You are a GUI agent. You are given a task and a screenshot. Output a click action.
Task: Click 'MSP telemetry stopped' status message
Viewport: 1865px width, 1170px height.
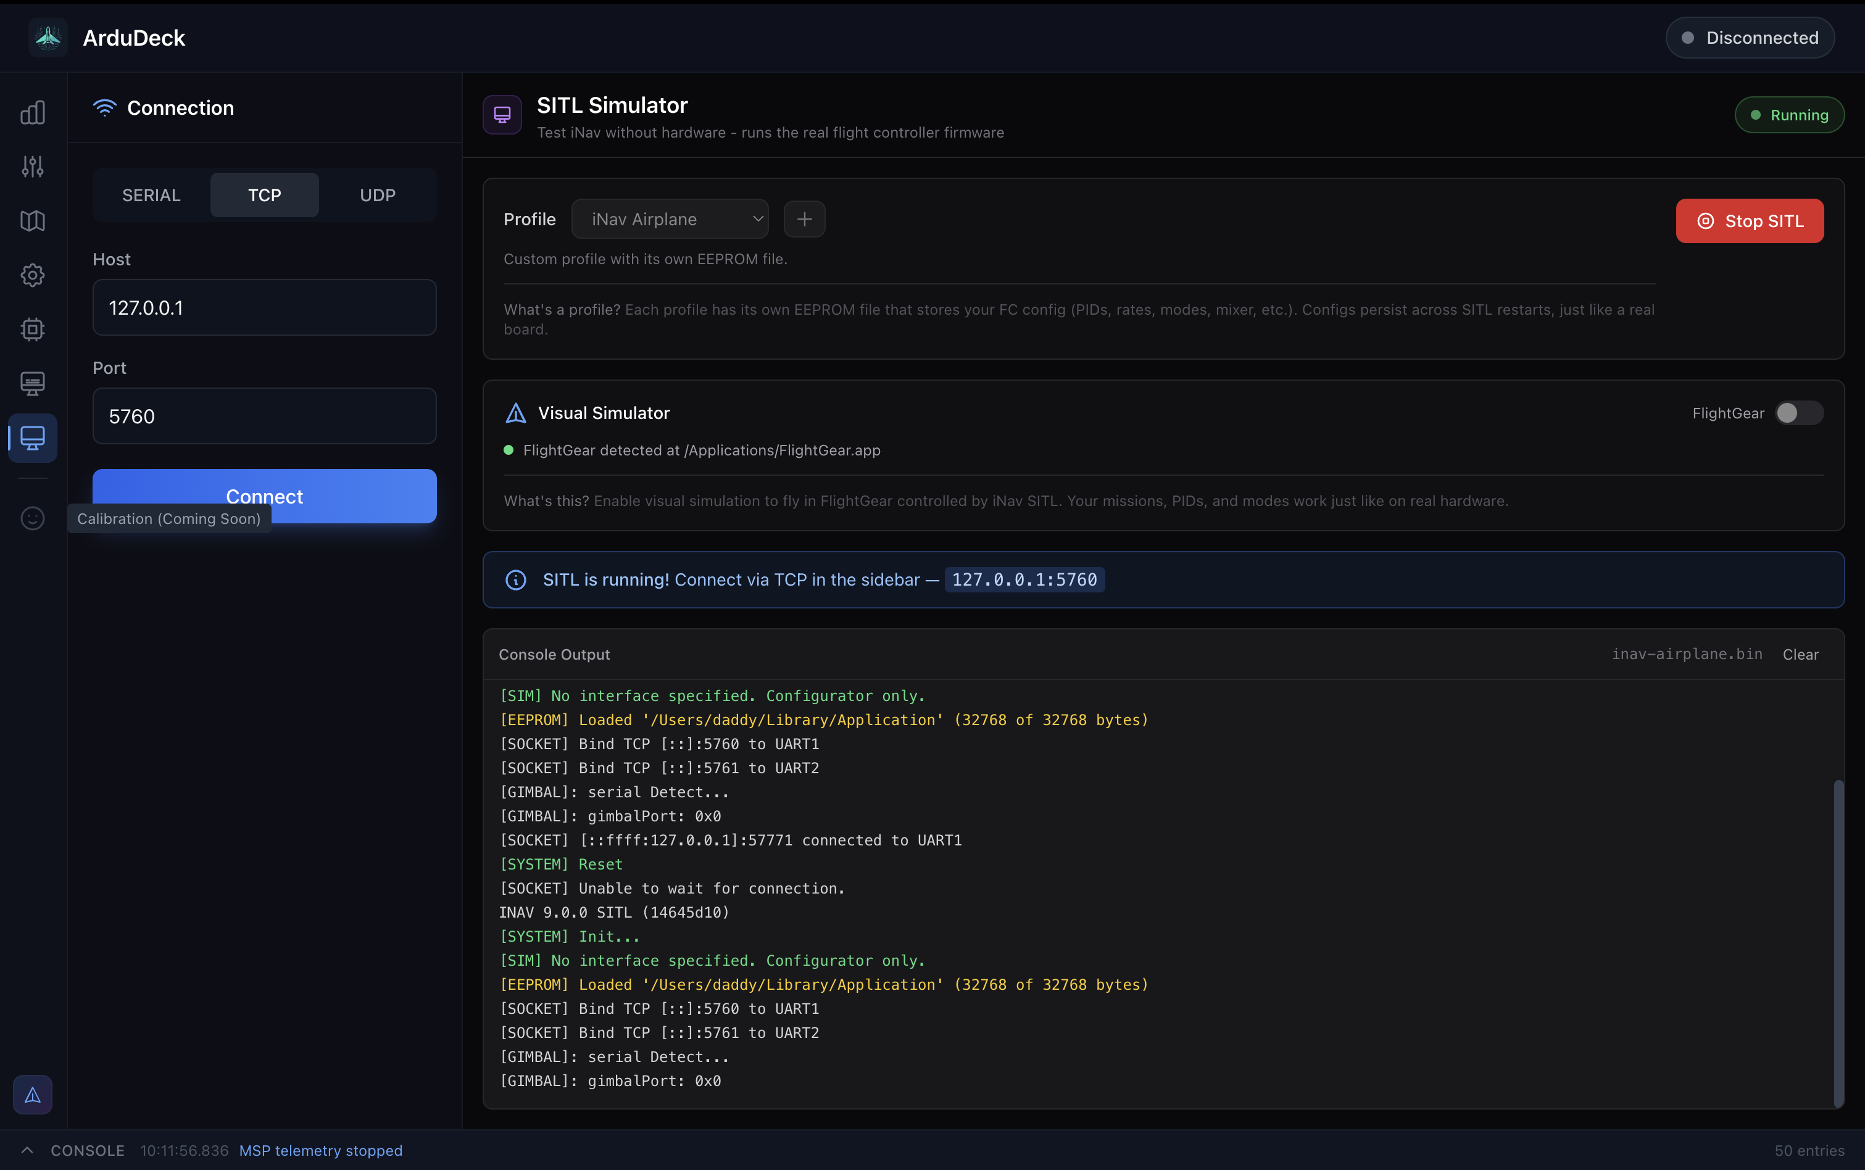(321, 1151)
